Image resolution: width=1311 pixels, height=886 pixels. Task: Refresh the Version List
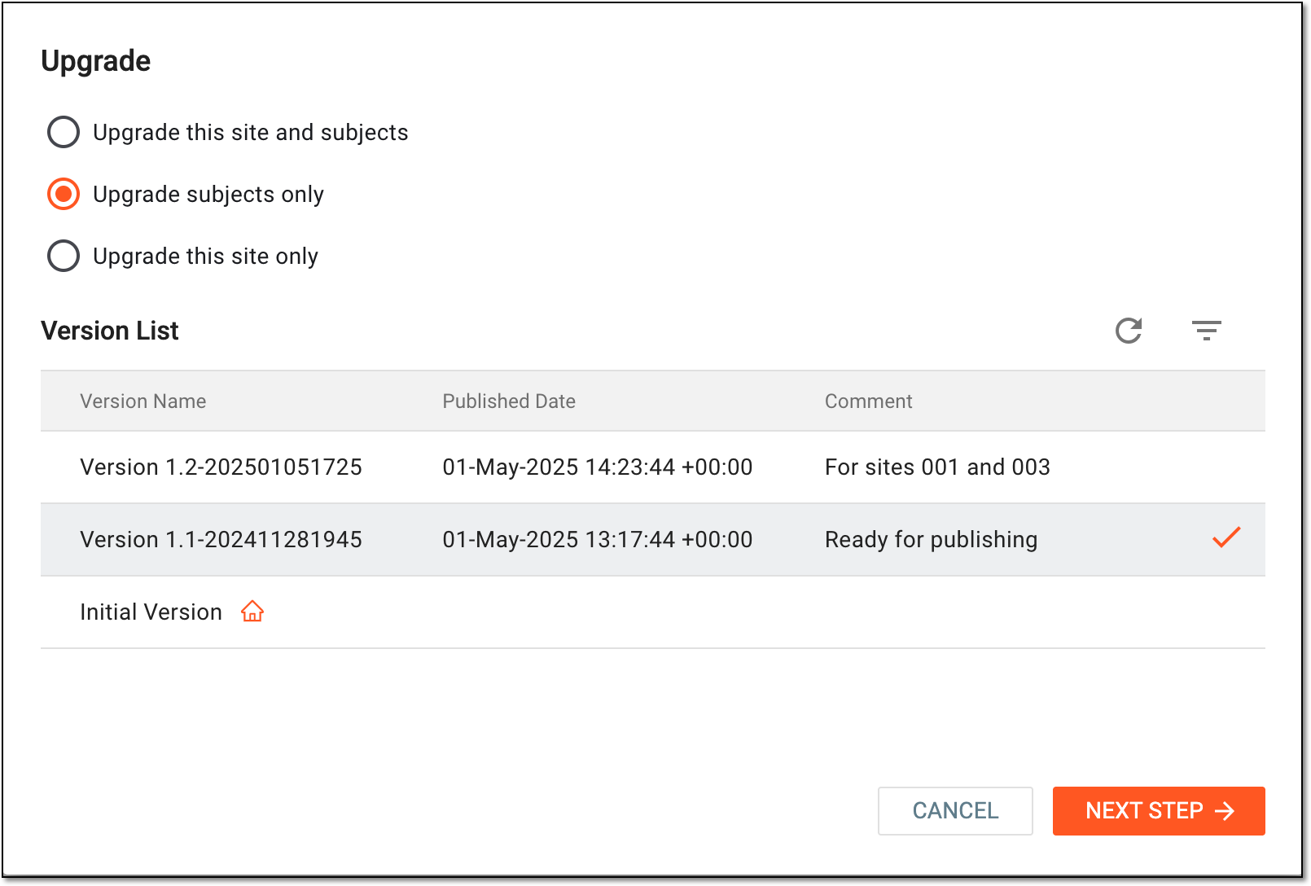point(1129,331)
